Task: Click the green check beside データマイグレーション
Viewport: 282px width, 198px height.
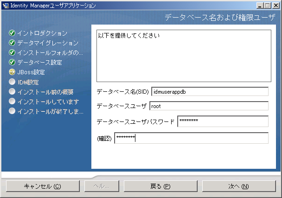Action: [12, 43]
